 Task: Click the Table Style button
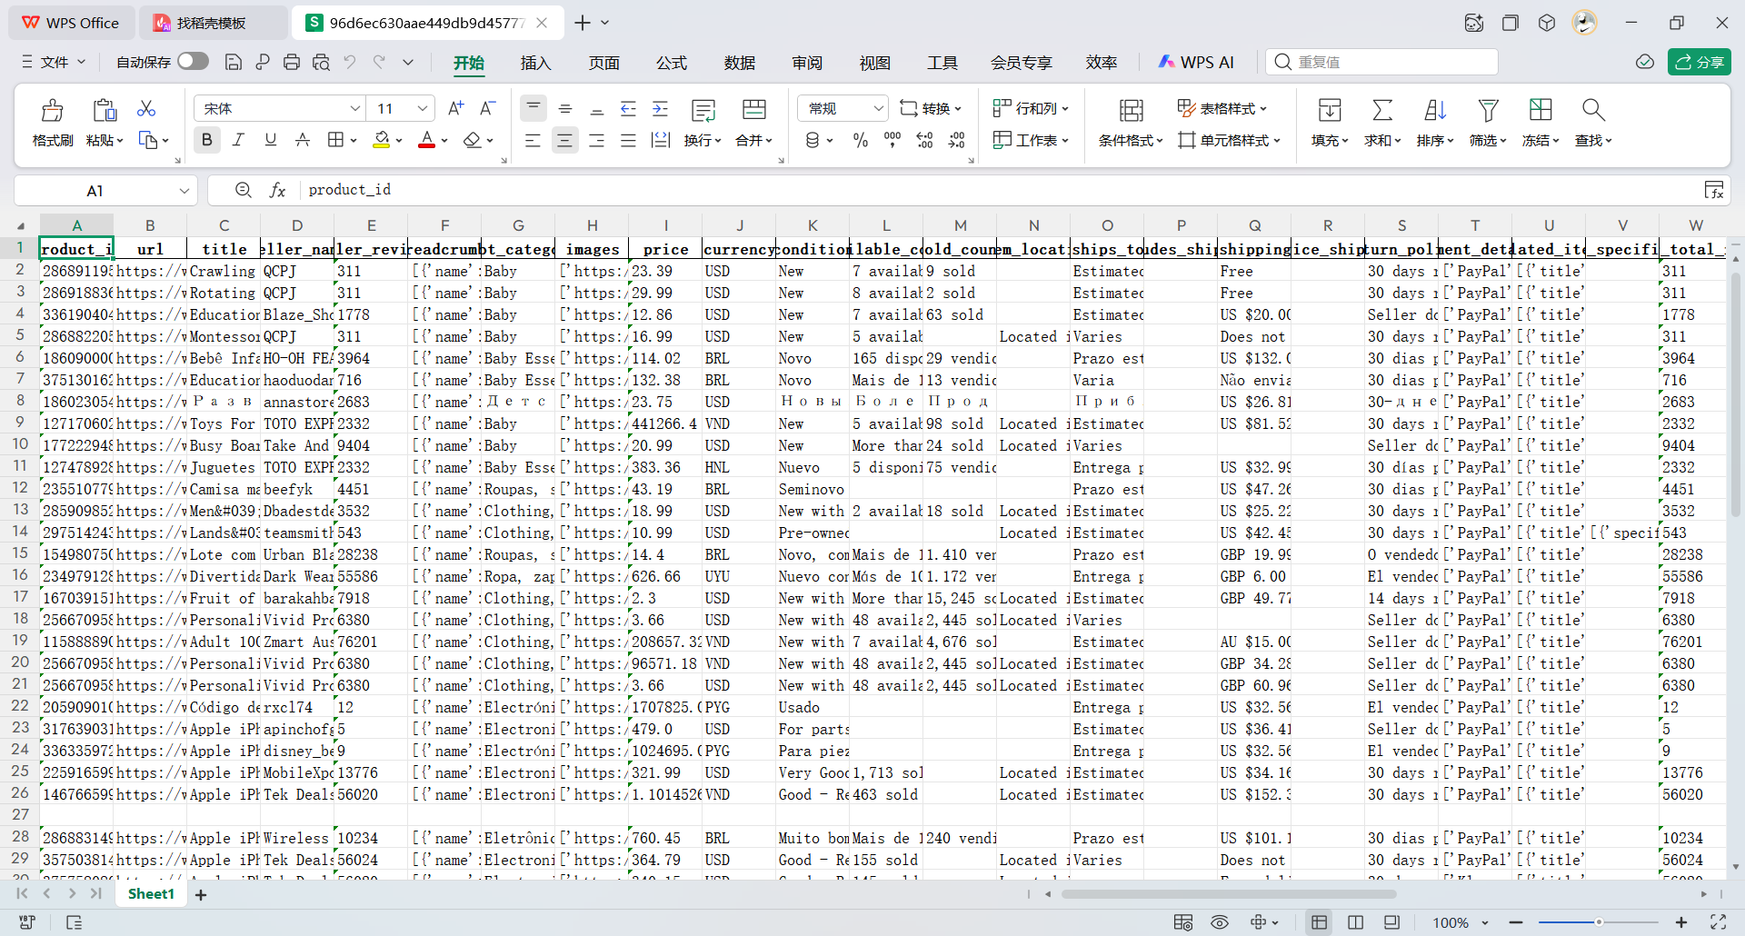coord(1221,108)
